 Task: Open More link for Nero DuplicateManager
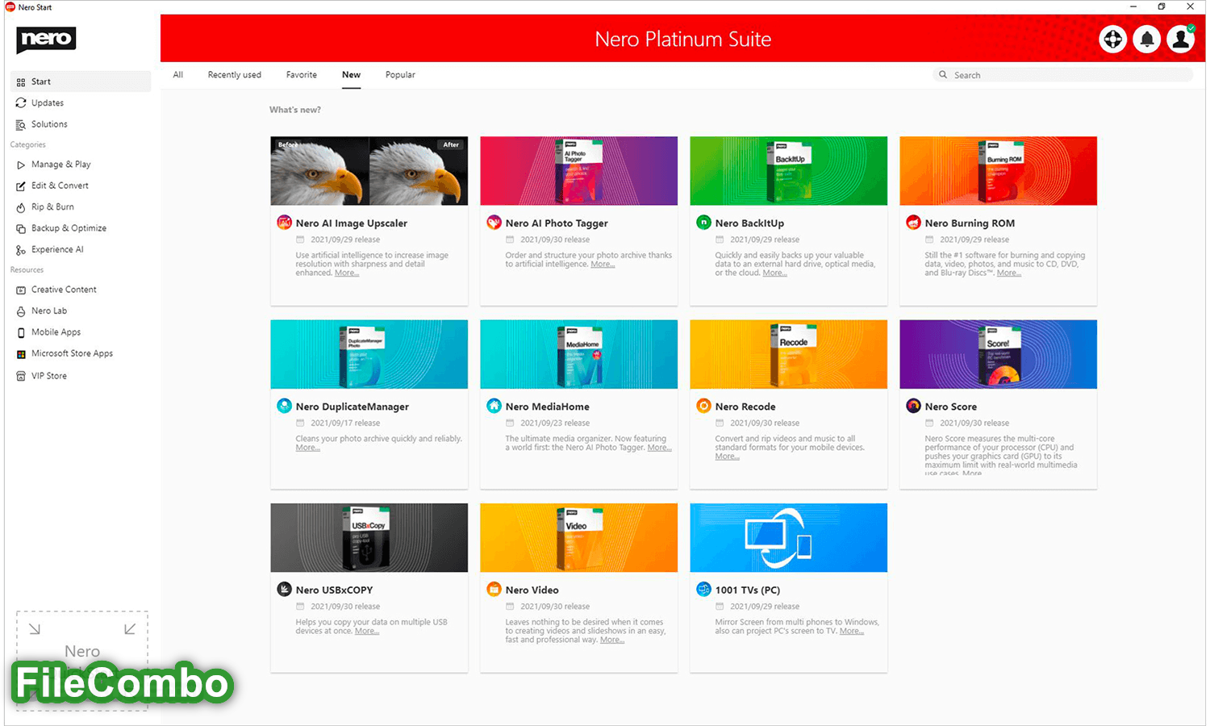(x=307, y=448)
